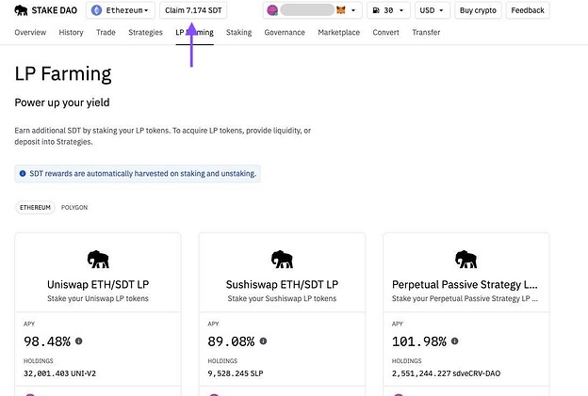This screenshot has height=396, width=588.
Task: Select the POLYGON chain filter
Action: tap(74, 207)
